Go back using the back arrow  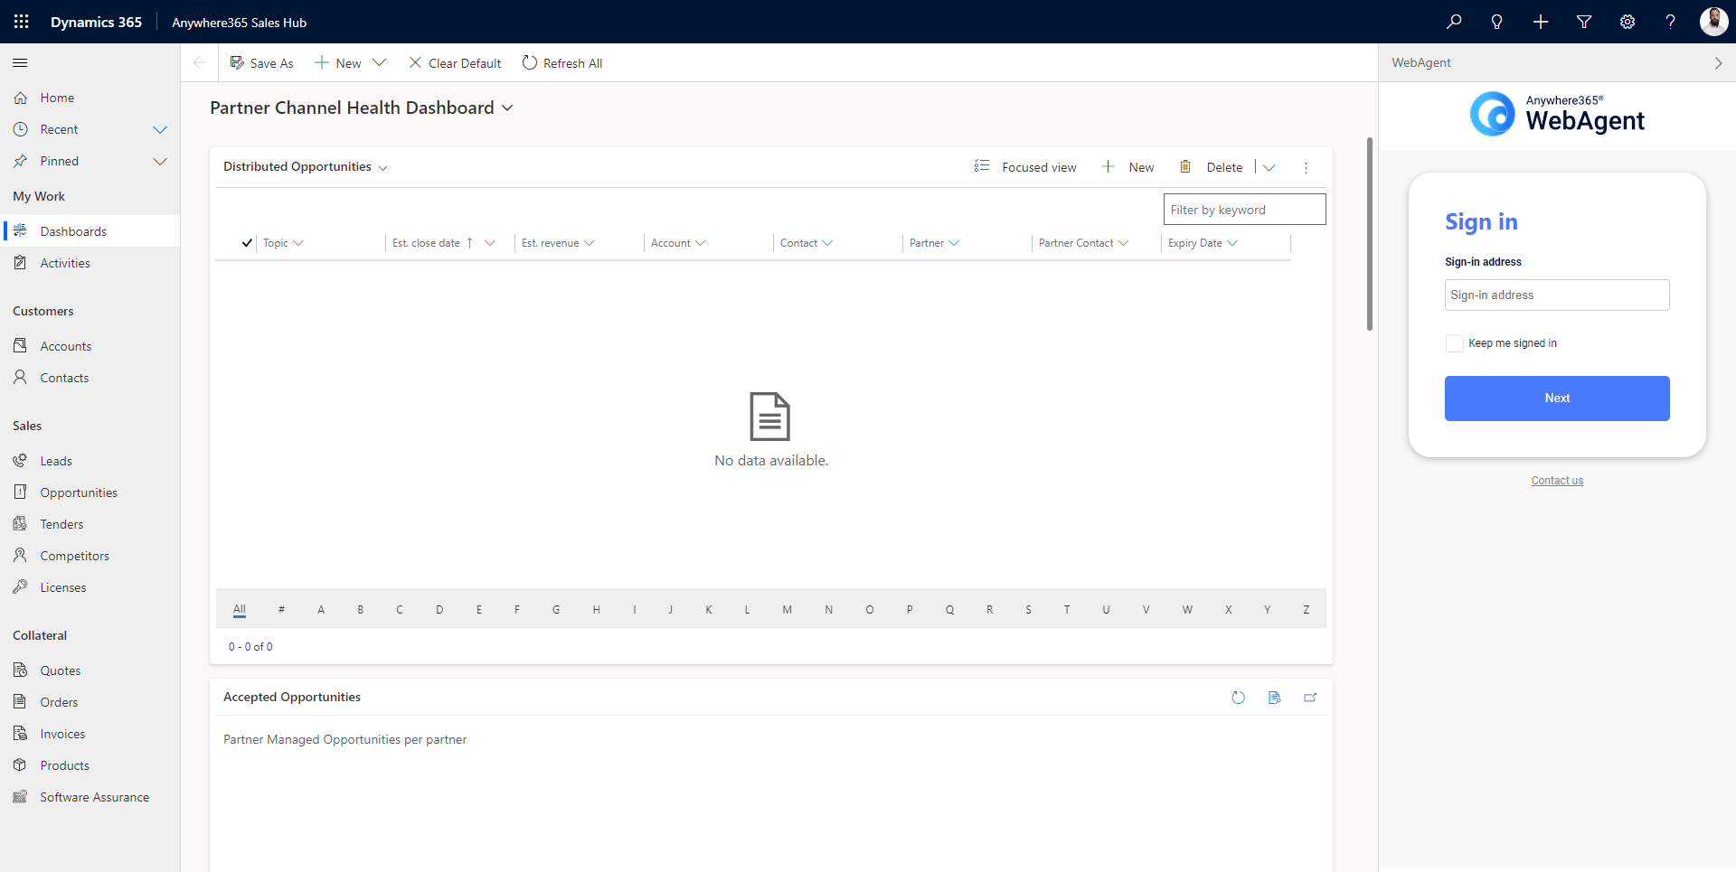pos(200,62)
